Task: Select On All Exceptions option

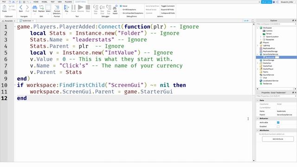Action: (128, 9)
